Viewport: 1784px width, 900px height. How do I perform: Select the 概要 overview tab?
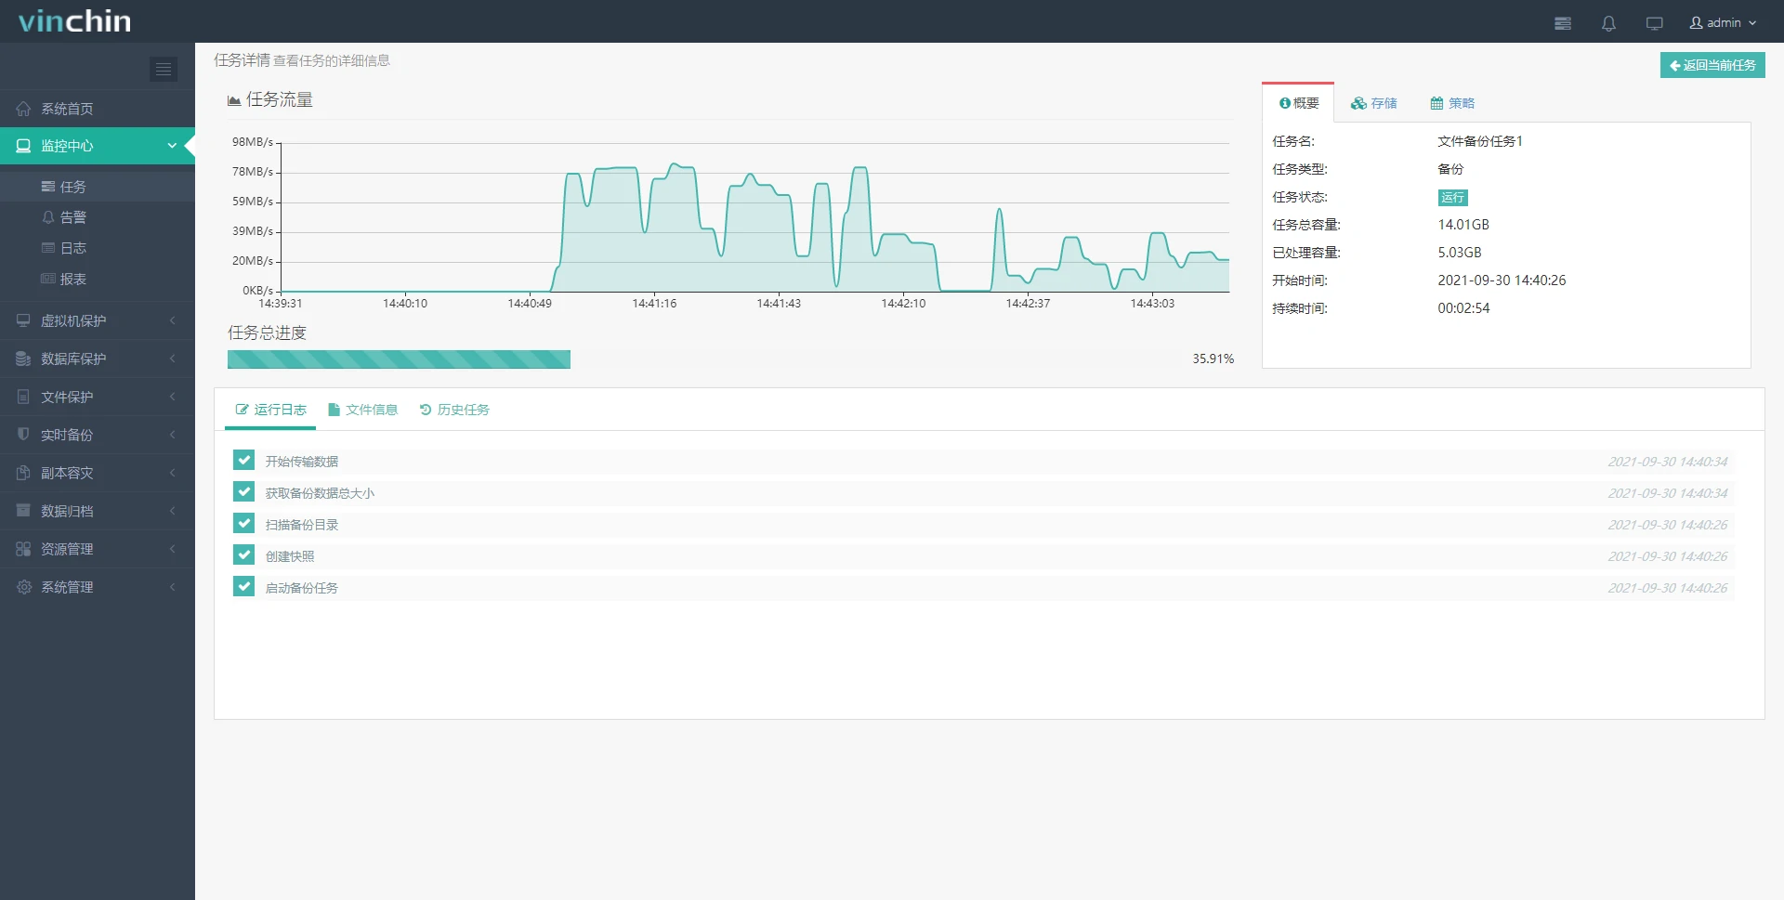[1299, 103]
